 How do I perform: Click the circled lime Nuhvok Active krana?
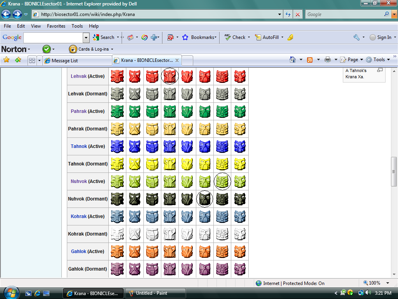(x=222, y=181)
